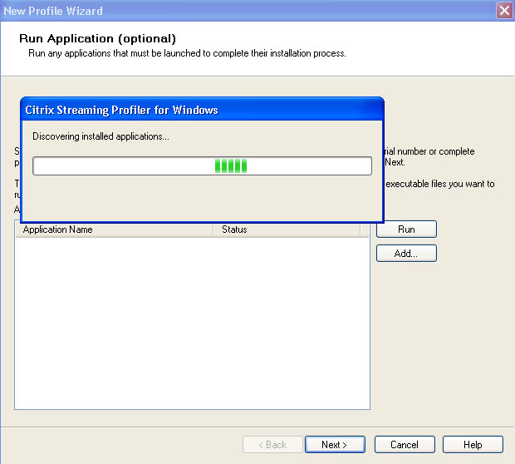Click the Run button

[x=406, y=230]
